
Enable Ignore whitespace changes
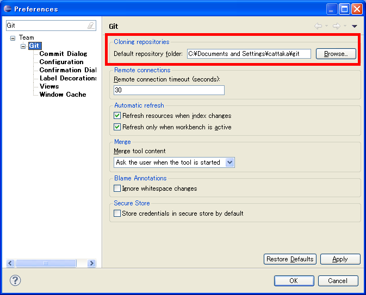click(x=117, y=188)
